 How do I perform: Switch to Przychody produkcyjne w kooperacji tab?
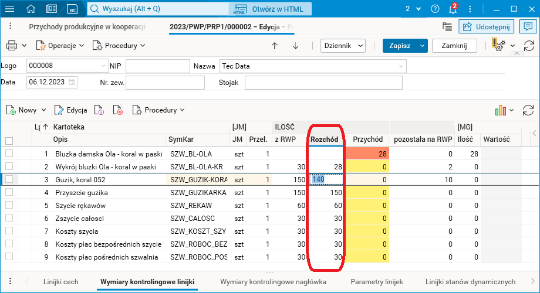click(87, 26)
